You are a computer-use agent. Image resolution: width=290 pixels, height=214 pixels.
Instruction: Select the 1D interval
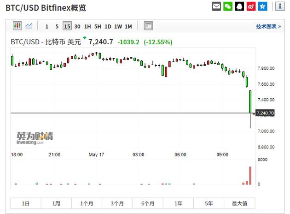108,26
